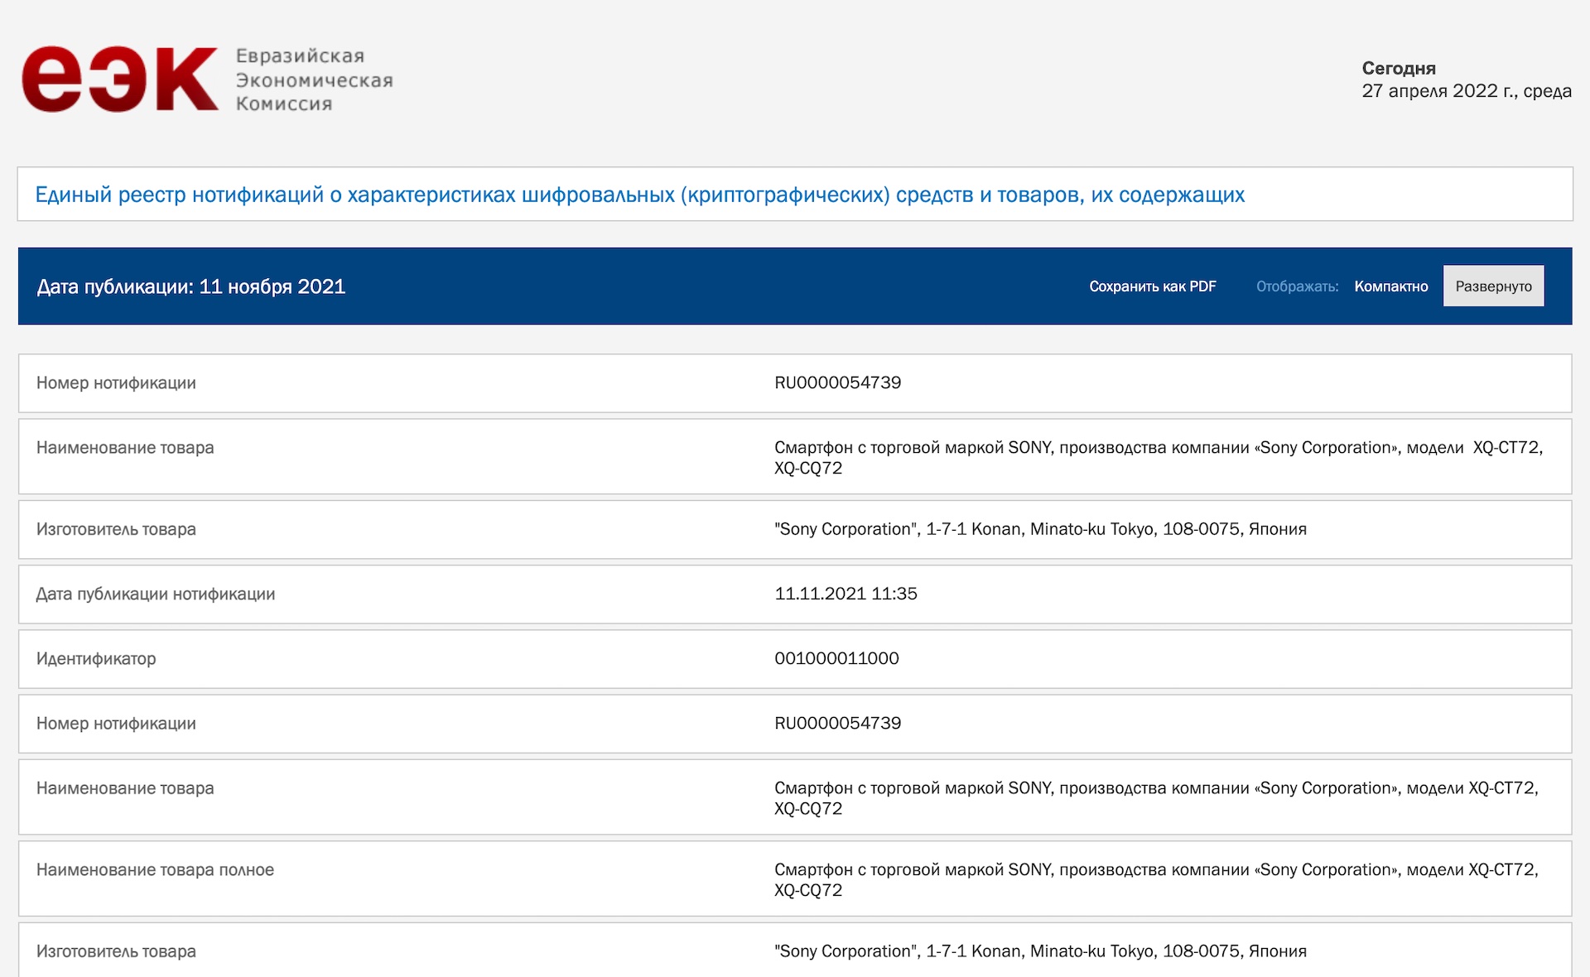
Task: Select the Развернуто display mode
Action: click(x=1493, y=286)
